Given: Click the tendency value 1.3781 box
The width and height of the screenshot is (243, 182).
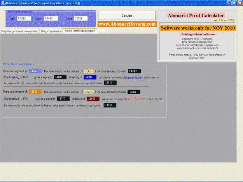Looking at the screenshot, I should (134, 92).
